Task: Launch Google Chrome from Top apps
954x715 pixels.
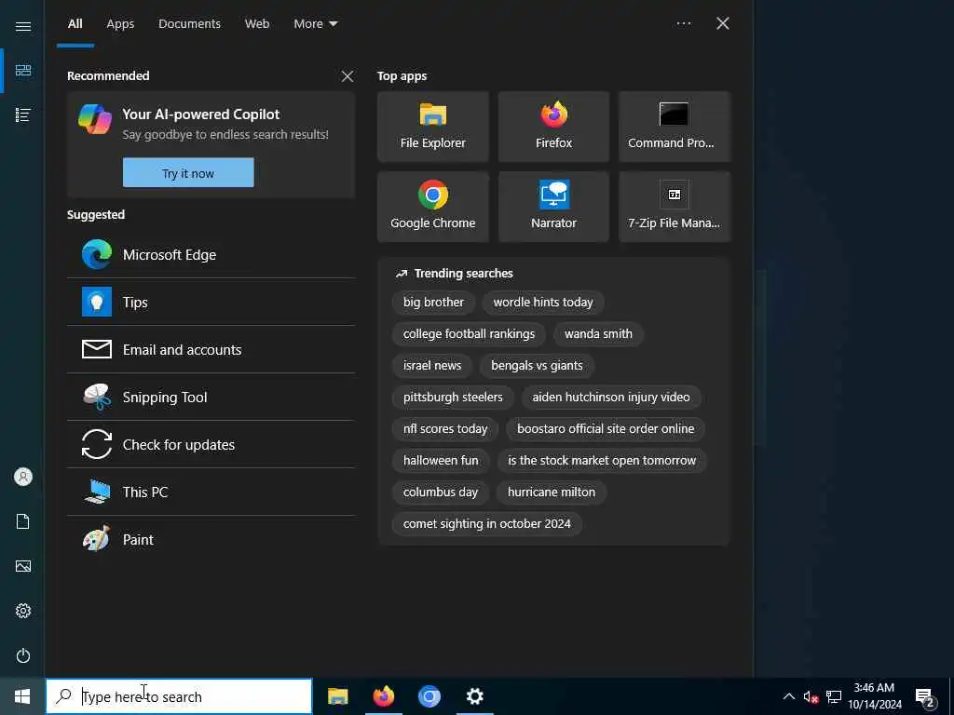Action: 432,207
